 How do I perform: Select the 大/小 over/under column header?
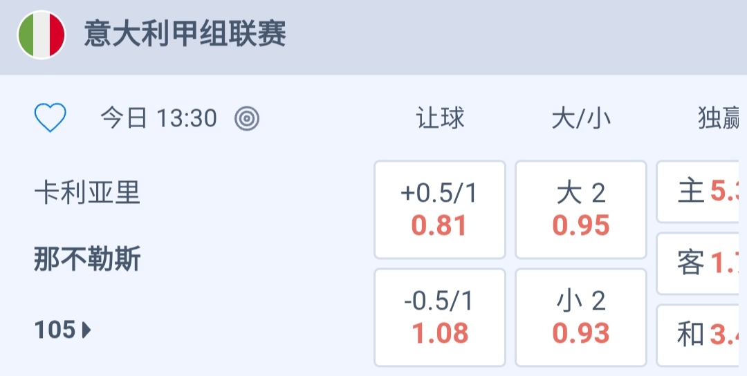point(581,119)
